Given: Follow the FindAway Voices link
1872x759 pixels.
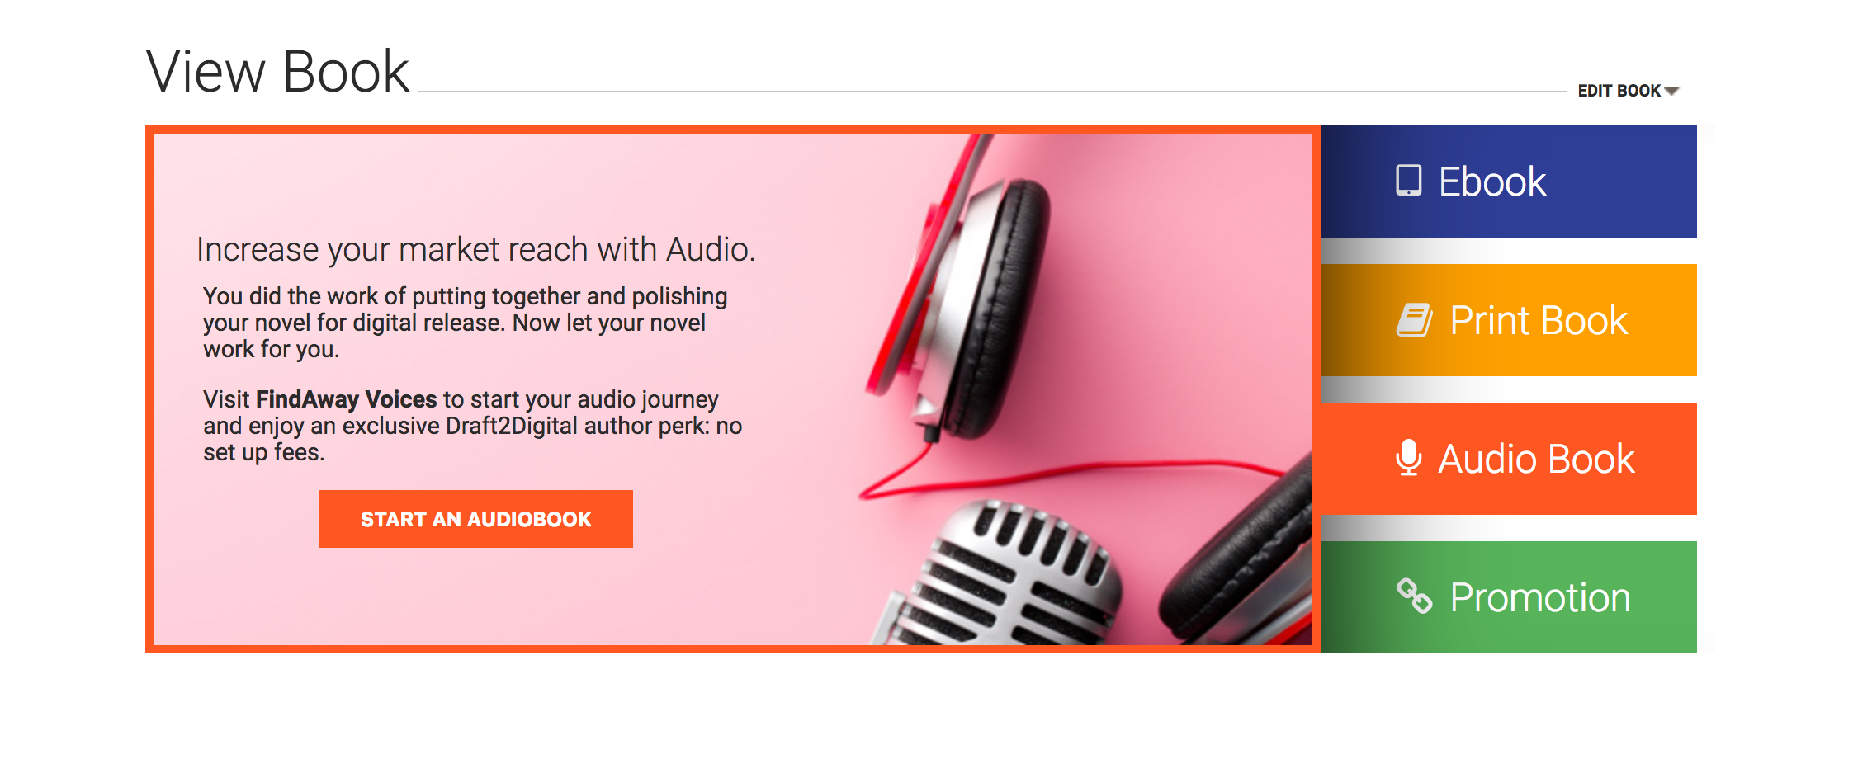Looking at the screenshot, I should tap(346, 399).
